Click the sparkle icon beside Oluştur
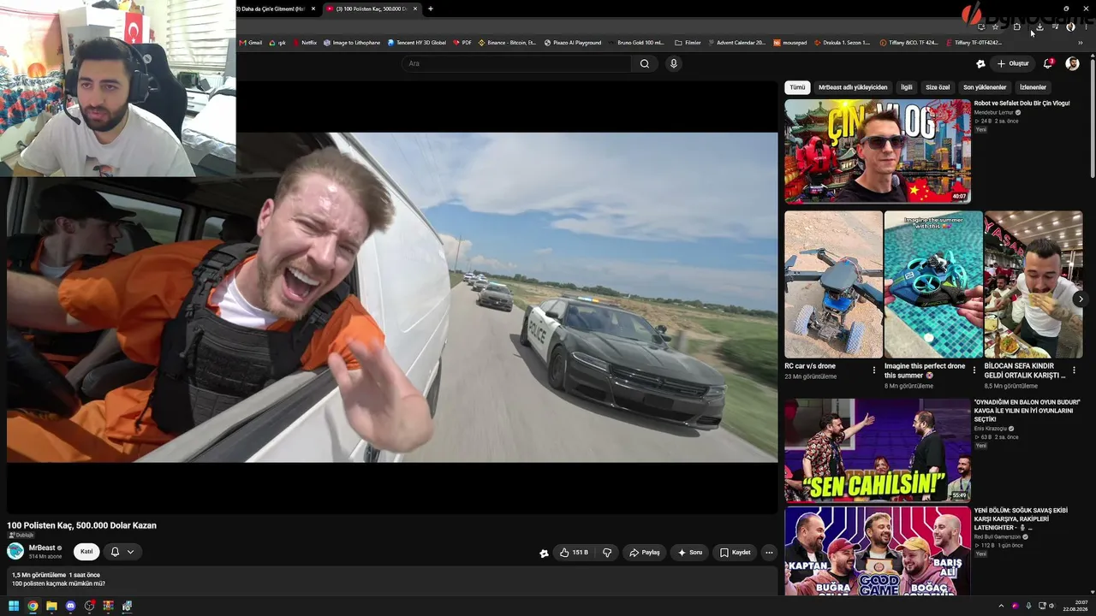The width and height of the screenshot is (1096, 616). tap(980, 63)
